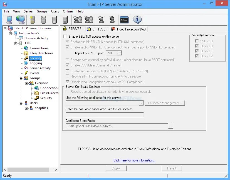Click the Revert button
Image resolution: width=230 pixels, height=180 pixels.
coord(172,168)
